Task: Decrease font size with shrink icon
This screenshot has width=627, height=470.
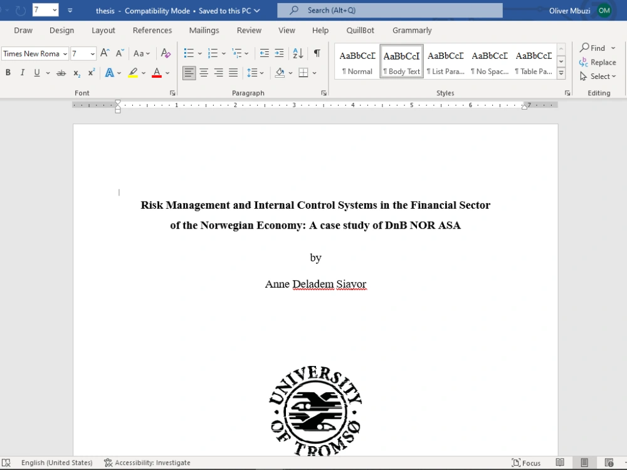Action: 120,53
